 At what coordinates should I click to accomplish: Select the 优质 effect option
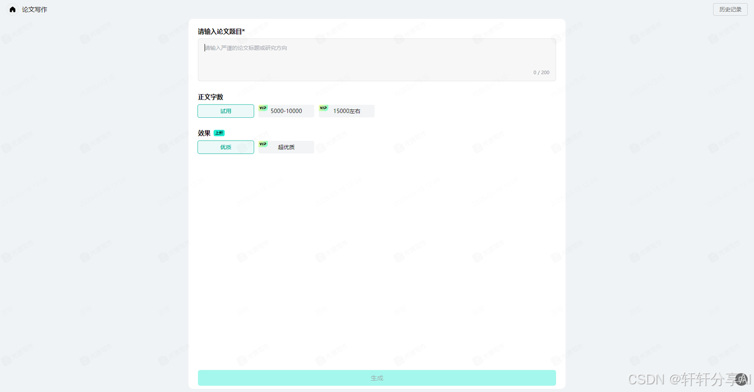point(226,147)
